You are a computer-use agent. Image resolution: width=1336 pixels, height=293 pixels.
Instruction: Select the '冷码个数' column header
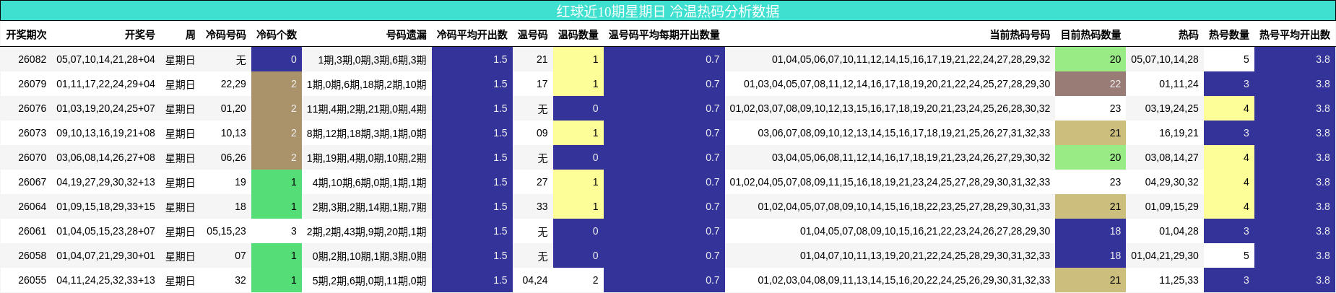tap(277, 35)
